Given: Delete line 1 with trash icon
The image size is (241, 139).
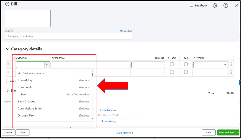Looking at the screenshot, I should [231, 64].
